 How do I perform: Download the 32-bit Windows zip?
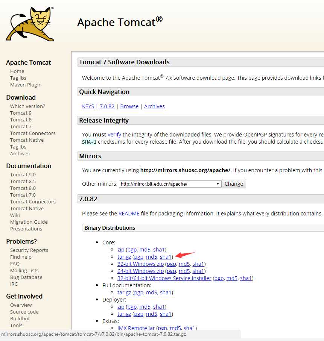click(x=140, y=264)
